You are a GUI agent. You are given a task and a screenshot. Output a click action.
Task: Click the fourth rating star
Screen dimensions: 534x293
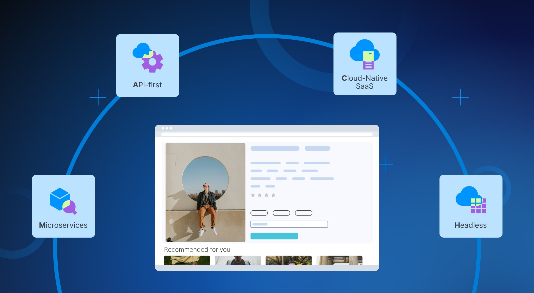(273, 195)
